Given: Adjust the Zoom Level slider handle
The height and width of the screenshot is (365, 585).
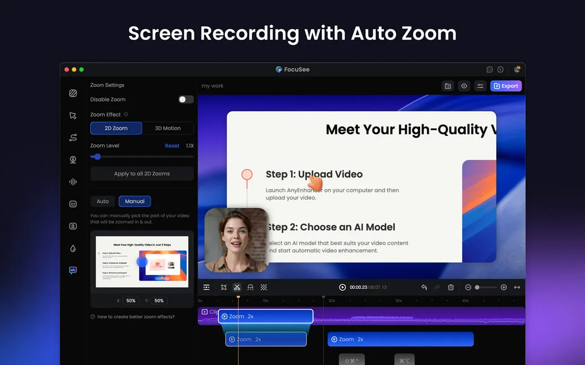Looking at the screenshot, I should [97, 157].
